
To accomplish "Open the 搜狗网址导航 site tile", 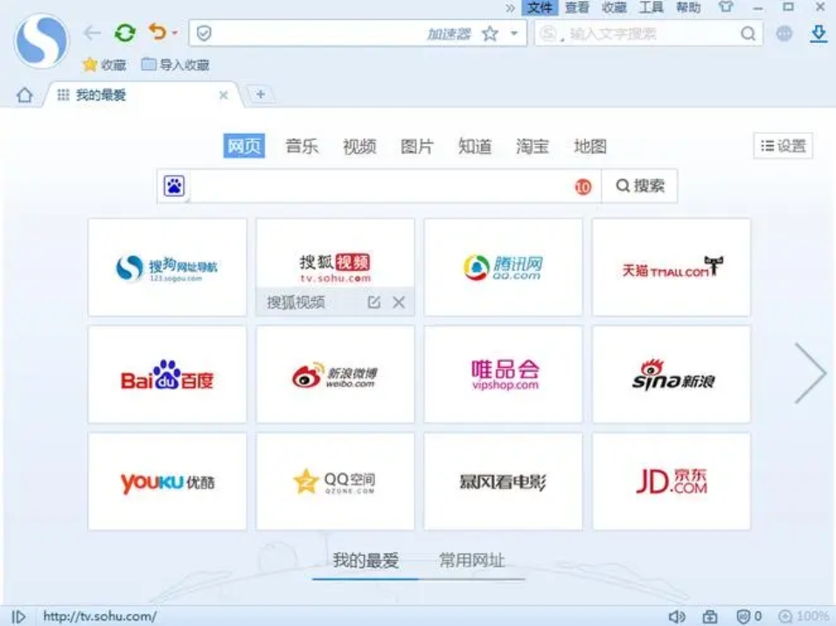I will tap(167, 268).
